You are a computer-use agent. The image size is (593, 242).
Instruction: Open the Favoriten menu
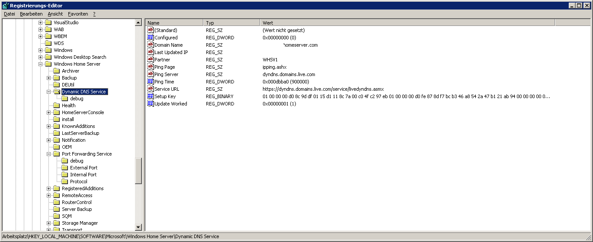pyautogui.click(x=78, y=14)
